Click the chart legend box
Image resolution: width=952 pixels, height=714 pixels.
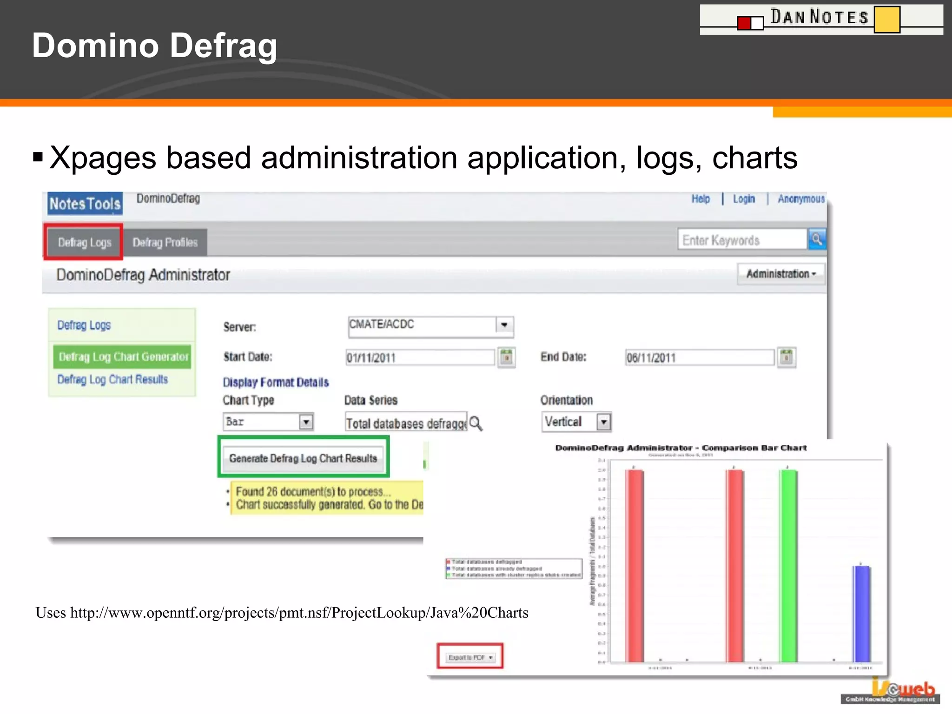pyautogui.click(x=514, y=569)
